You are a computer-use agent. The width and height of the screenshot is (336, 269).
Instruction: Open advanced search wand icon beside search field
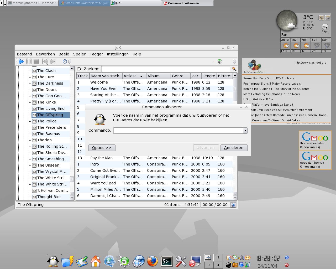point(234,69)
